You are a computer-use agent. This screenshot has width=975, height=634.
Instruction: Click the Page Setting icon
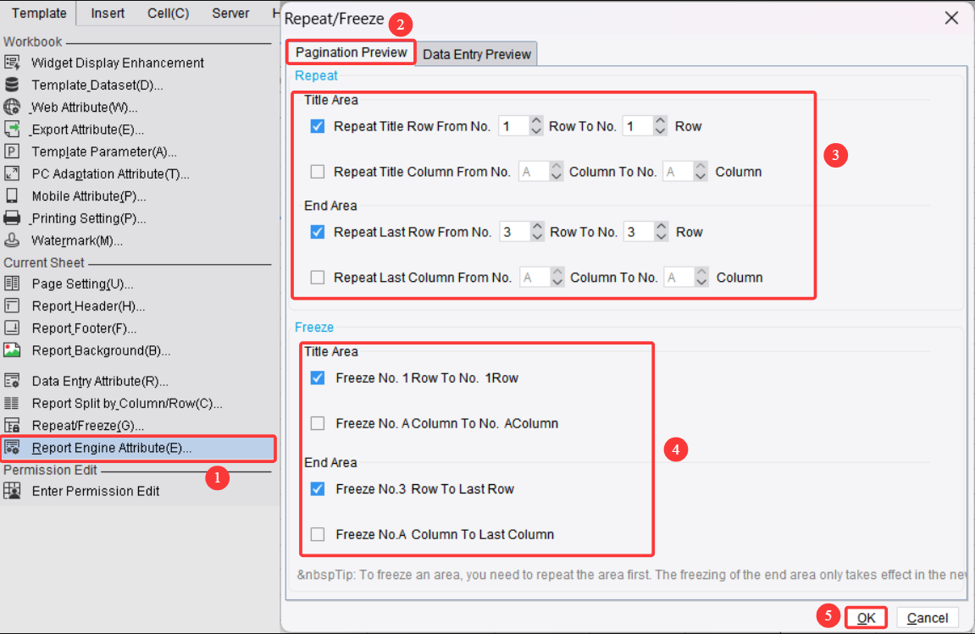pos(12,284)
